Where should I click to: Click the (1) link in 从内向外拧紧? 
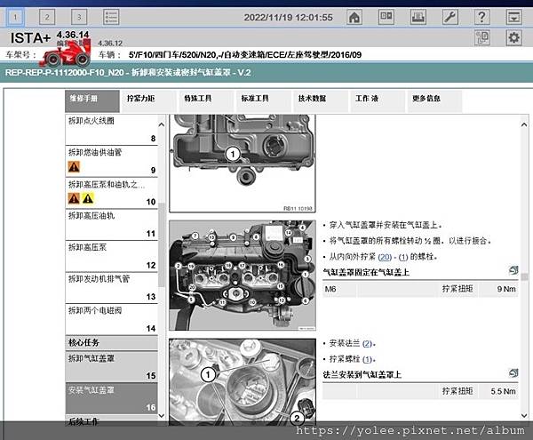[x=403, y=257]
